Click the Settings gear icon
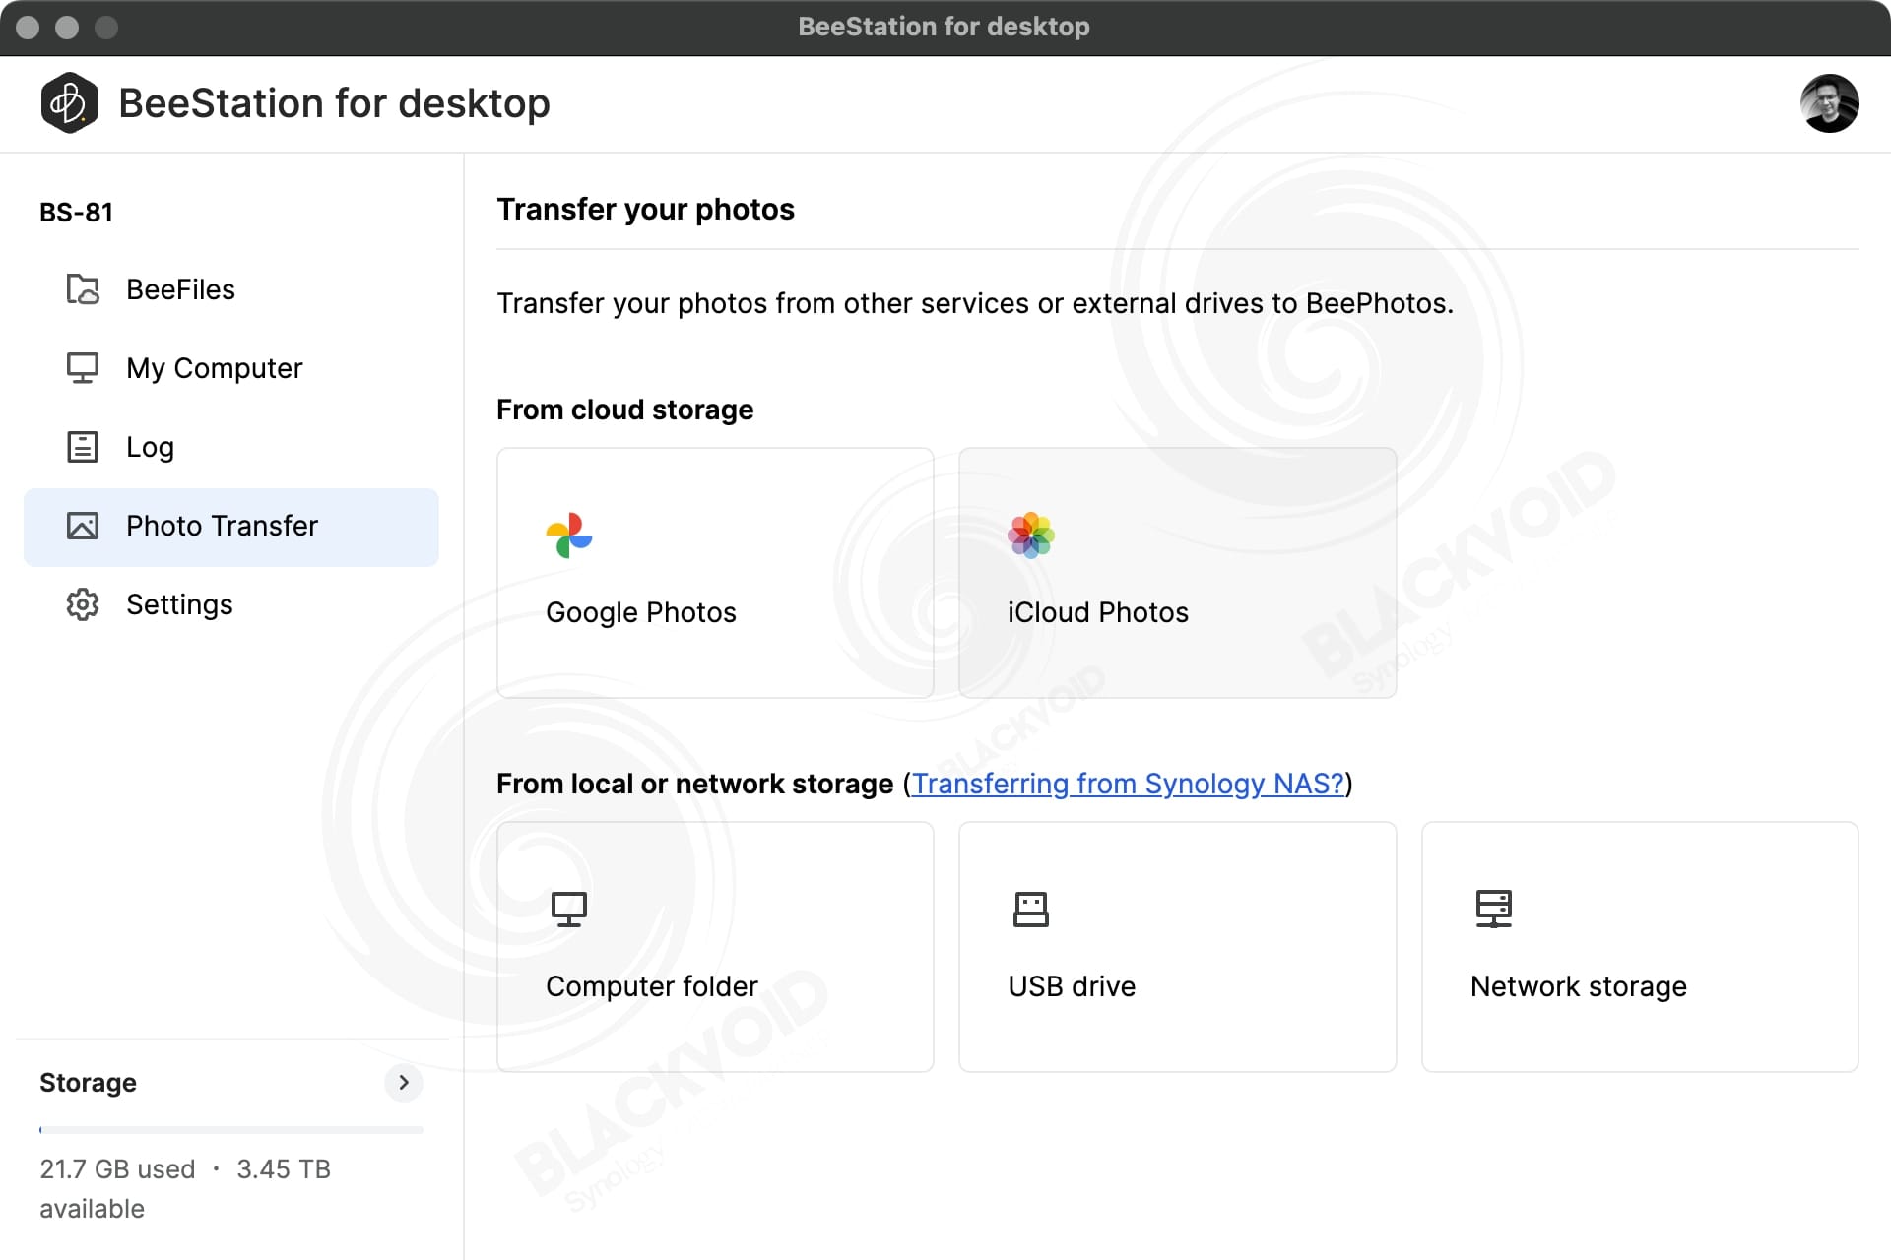This screenshot has width=1891, height=1260. click(x=83, y=604)
